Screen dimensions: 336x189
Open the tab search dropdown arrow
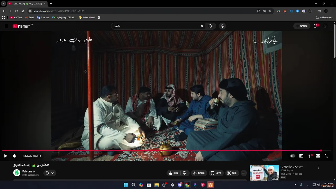click(3, 3)
